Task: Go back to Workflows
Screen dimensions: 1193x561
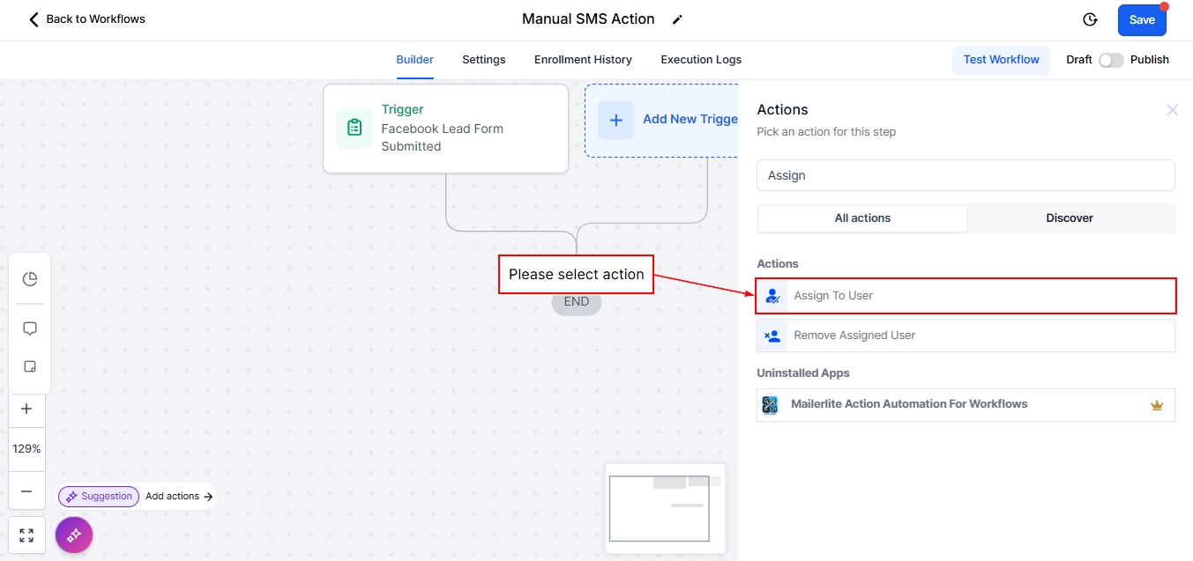Action: (86, 19)
